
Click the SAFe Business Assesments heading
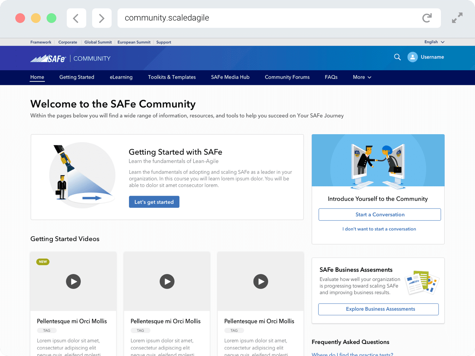356,270
